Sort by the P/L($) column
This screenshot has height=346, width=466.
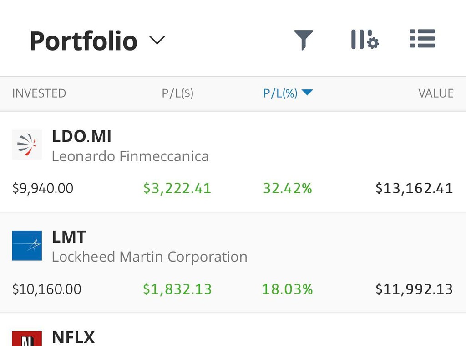point(177,93)
